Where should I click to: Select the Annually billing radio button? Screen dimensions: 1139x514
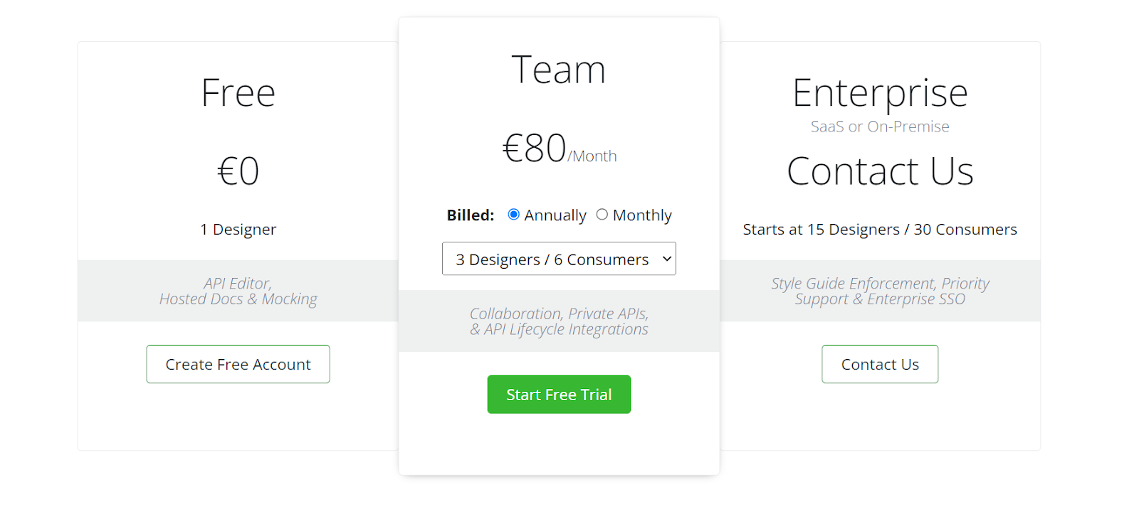[x=513, y=214]
